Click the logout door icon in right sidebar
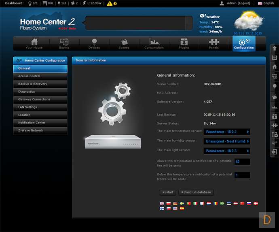The image size is (279, 232). pos(275,152)
